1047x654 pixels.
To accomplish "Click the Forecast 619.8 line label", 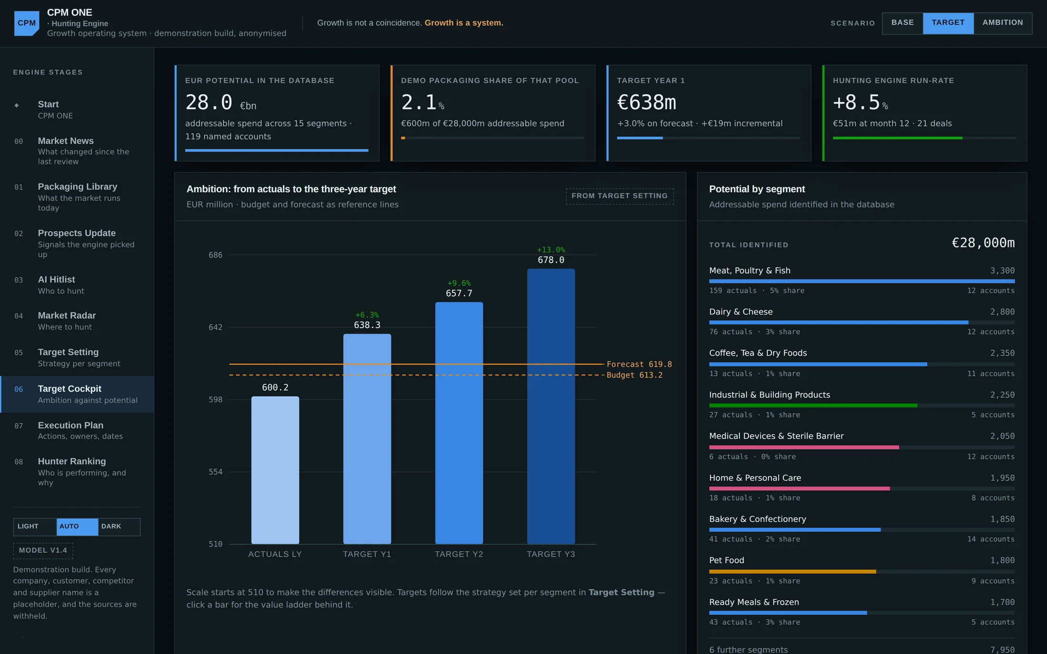I will [x=639, y=364].
